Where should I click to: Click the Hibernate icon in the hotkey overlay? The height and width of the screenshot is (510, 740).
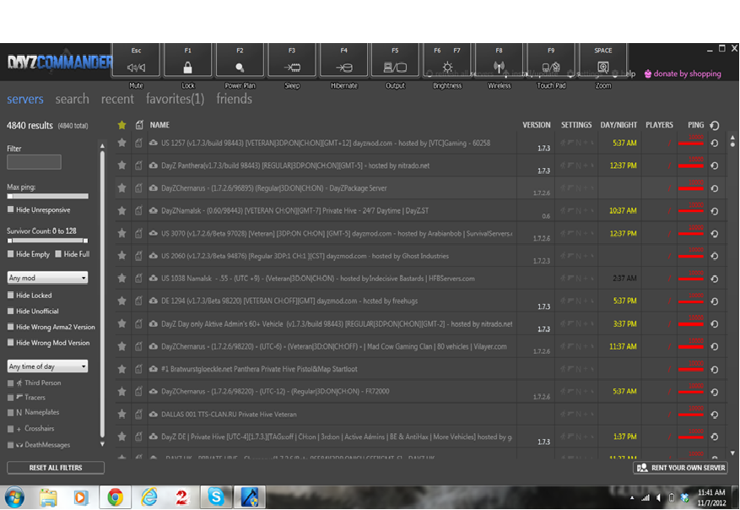343,67
